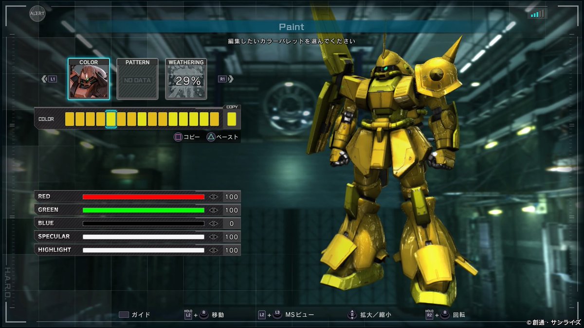Click the L1 previous-tab arrow
Image resolution: width=584 pixels, height=328 pixels.
click(49, 79)
